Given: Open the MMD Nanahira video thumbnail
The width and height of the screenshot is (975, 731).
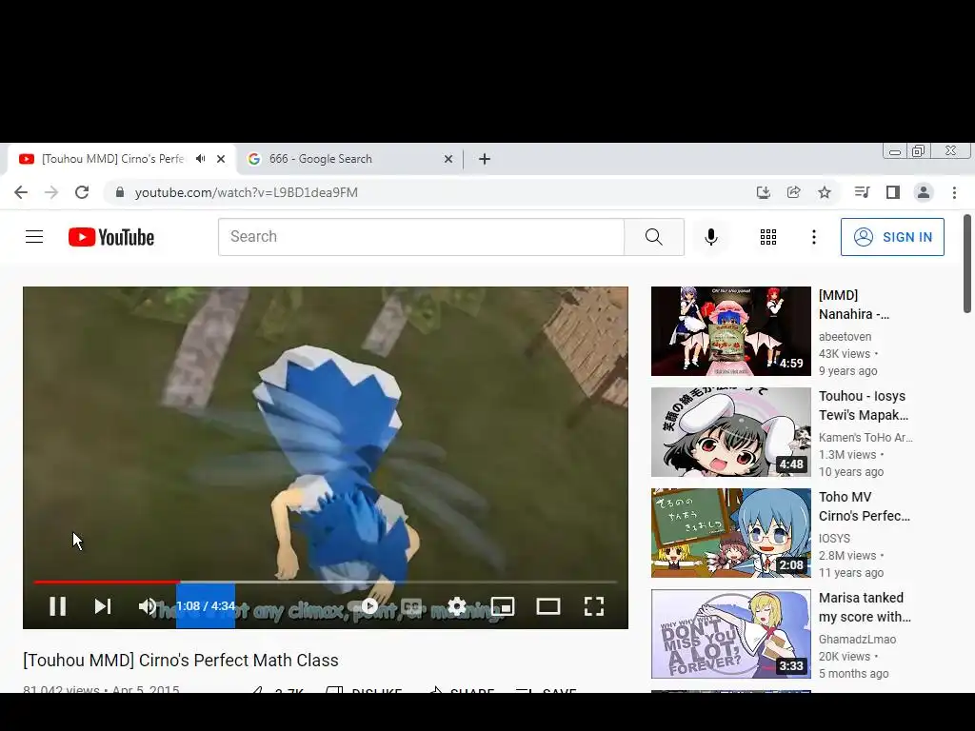Looking at the screenshot, I should pyautogui.click(x=731, y=331).
